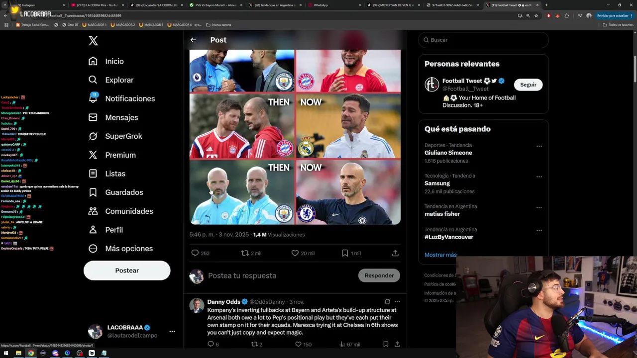Click the Responder button
This screenshot has height=358, width=637.
(379, 275)
